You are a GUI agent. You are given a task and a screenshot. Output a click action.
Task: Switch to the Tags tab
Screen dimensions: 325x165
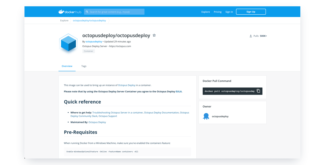pos(84,66)
